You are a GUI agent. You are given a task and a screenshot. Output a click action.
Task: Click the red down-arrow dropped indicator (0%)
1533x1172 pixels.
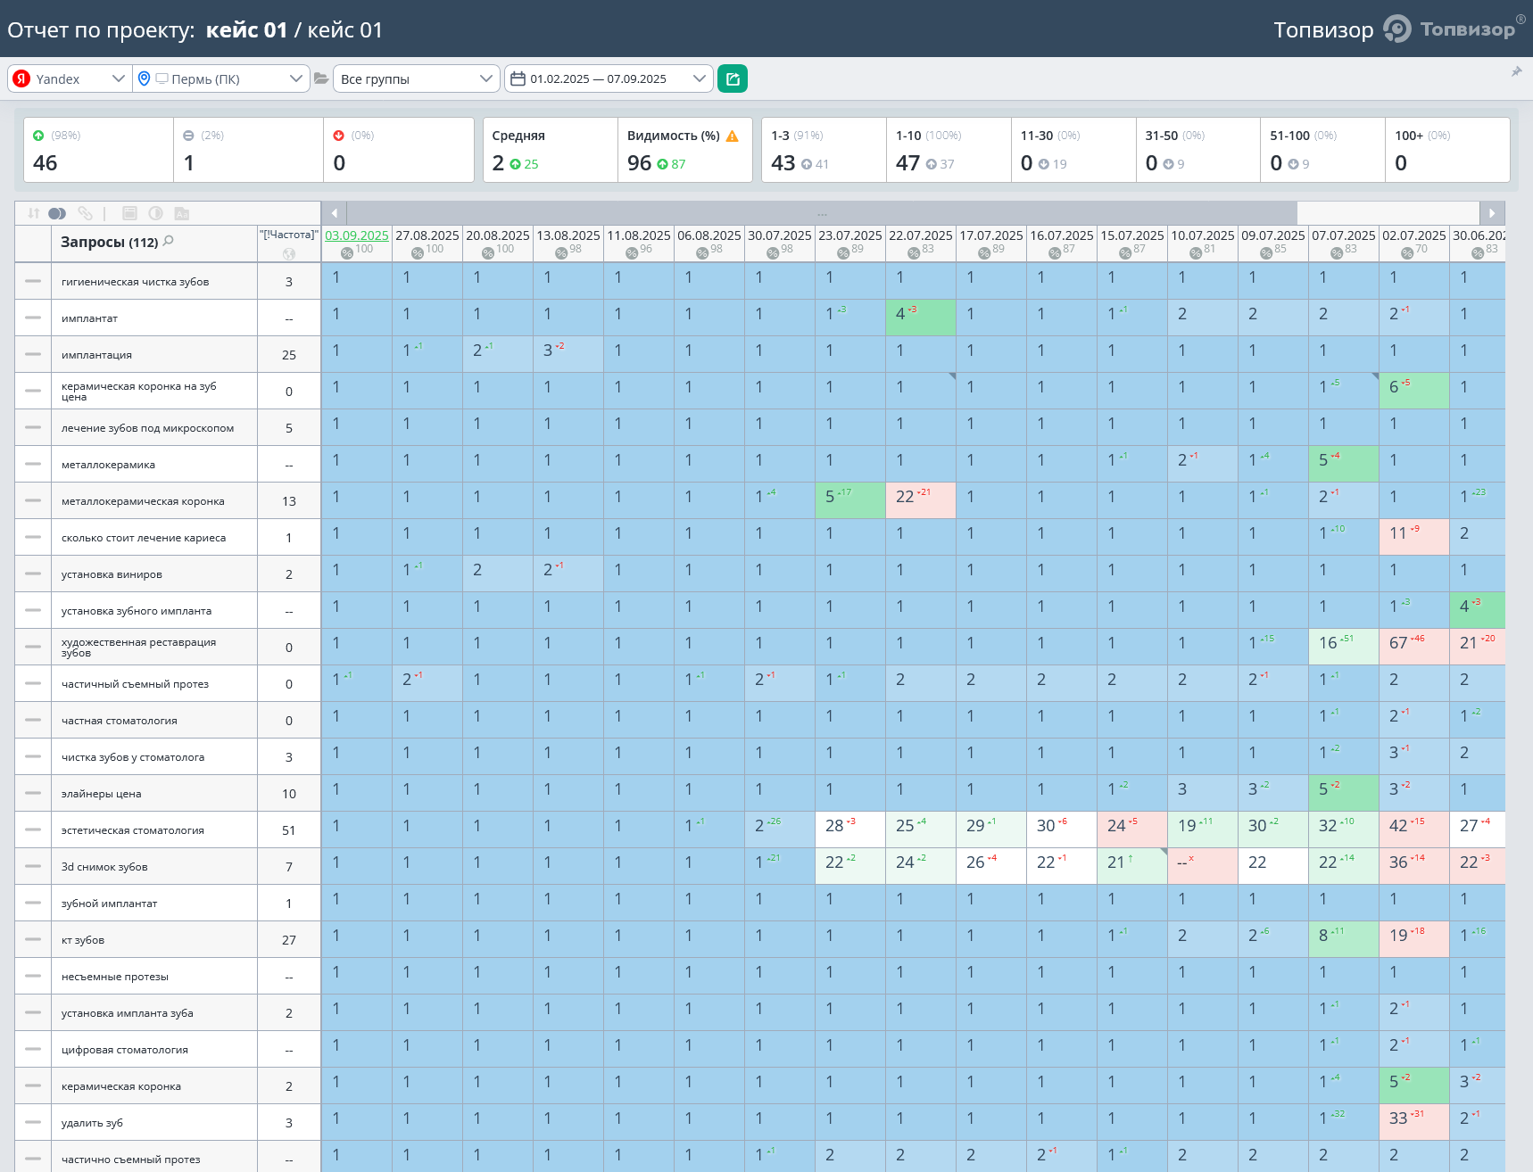338,136
